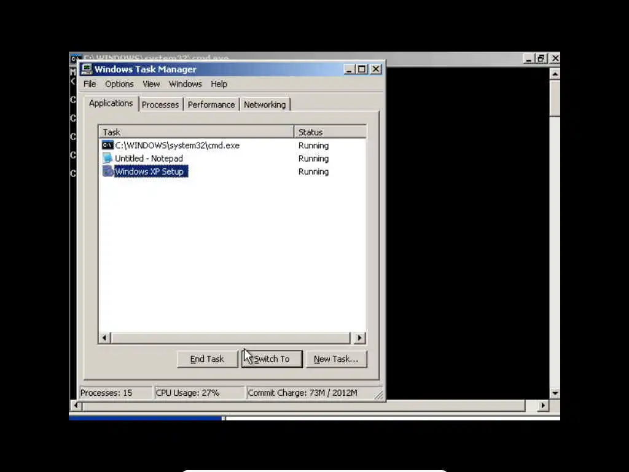Click the Task Manager title bar icon

[x=87, y=69]
